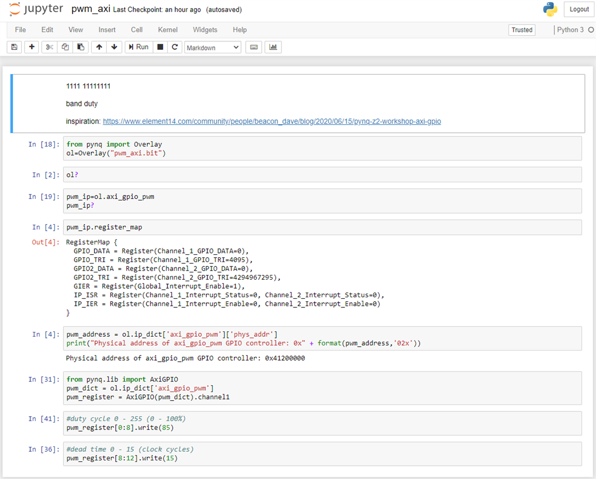The image size is (596, 479).
Task: Move selected cell down arrow
Action: (114, 47)
